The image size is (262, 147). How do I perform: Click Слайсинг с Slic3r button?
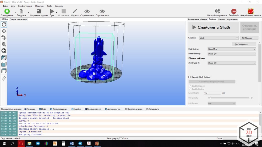[214, 27]
